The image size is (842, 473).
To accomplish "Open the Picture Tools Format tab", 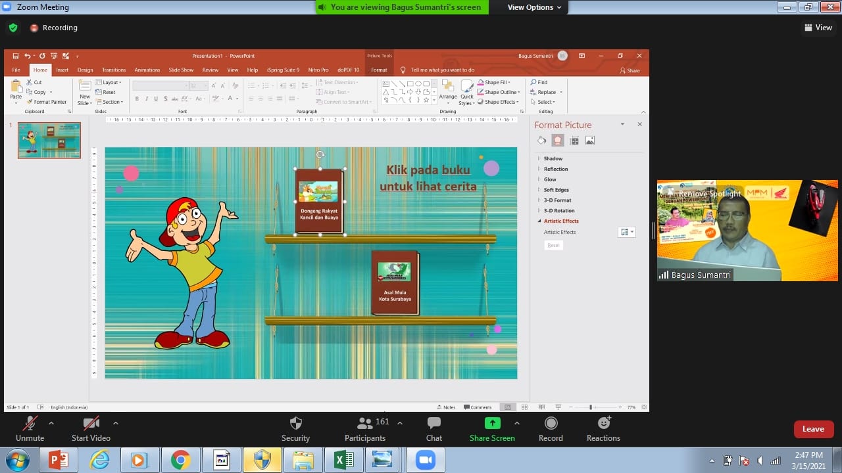I will click(x=379, y=70).
